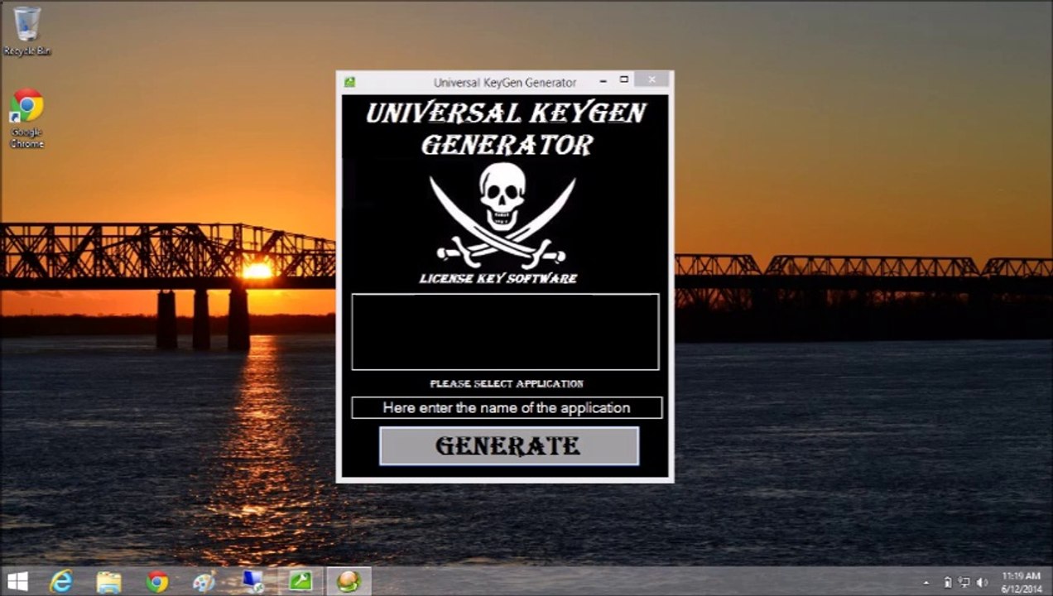Launch Internet Explorer from the taskbar
Image resolution: width=1053 pixels, height=596 pixels.
[x=61, y=581]
